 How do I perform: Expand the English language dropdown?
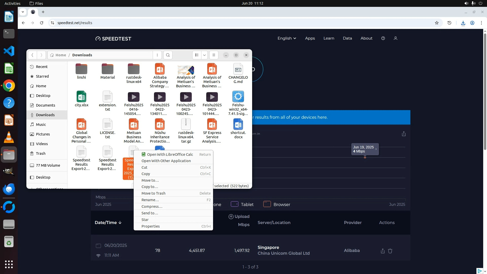coord(287,38)
